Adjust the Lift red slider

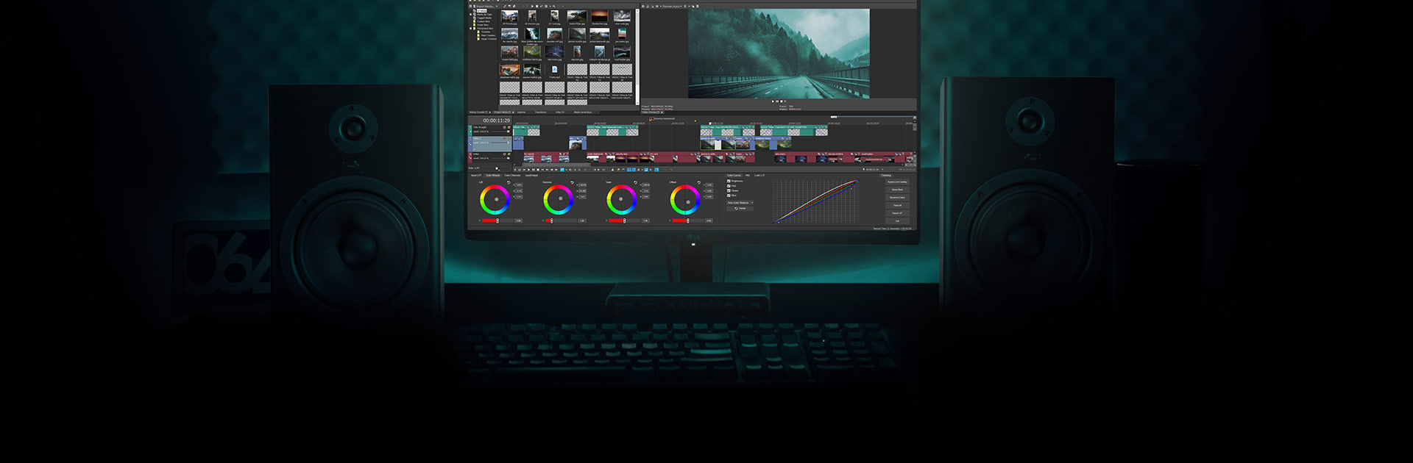click(x=497, y=220)
